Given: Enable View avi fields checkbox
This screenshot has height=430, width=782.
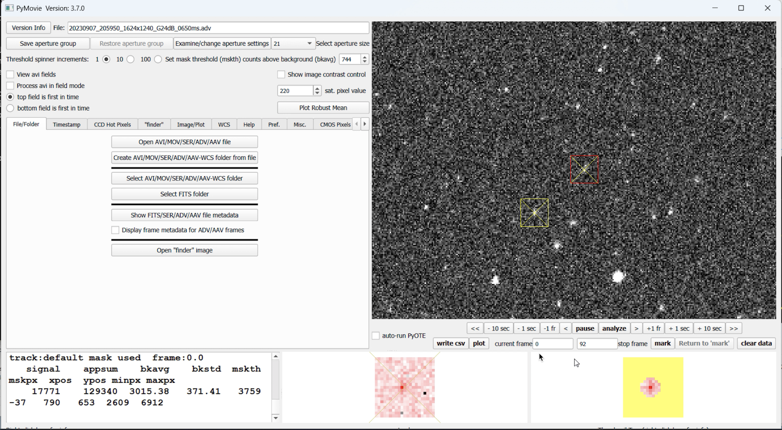Looking at the screenshot, I should point(10,74).
